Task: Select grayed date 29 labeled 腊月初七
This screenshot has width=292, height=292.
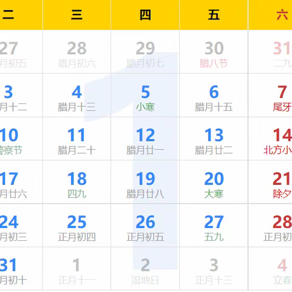Action: click(145, 52)
